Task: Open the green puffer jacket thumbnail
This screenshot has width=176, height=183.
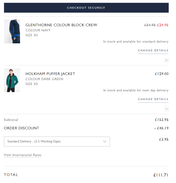Action: tap(12, 80)
